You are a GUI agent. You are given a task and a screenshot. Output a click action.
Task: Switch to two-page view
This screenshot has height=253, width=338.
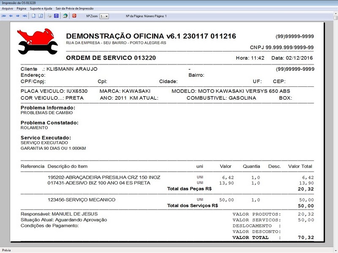pyautogui.click(x=40, y=16)
